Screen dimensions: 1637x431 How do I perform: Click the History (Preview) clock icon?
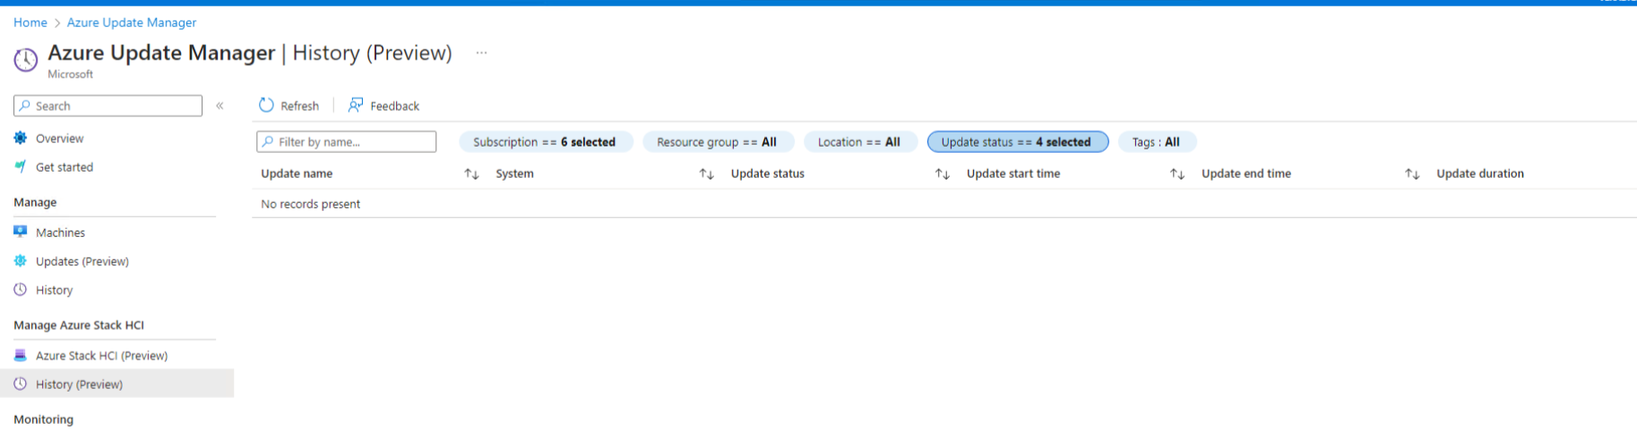[21, 384]
